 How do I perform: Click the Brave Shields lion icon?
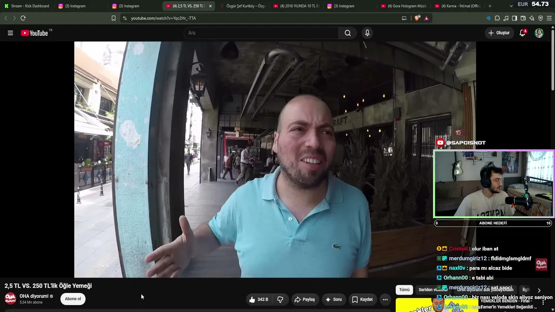tap(417, 18)
